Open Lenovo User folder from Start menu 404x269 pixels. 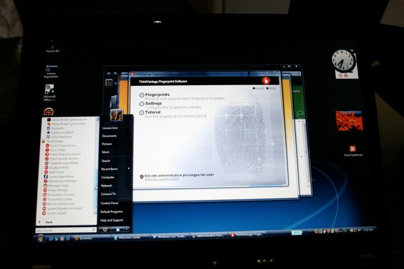110,128
